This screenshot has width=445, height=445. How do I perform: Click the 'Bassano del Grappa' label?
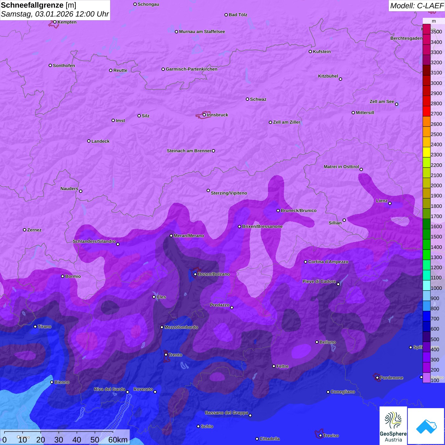coord(226,413)
